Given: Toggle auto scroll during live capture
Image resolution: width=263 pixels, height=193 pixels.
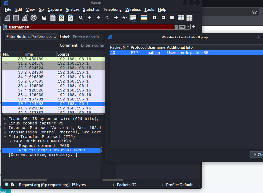Looking at the screenshot, I should tap(133, 18).
